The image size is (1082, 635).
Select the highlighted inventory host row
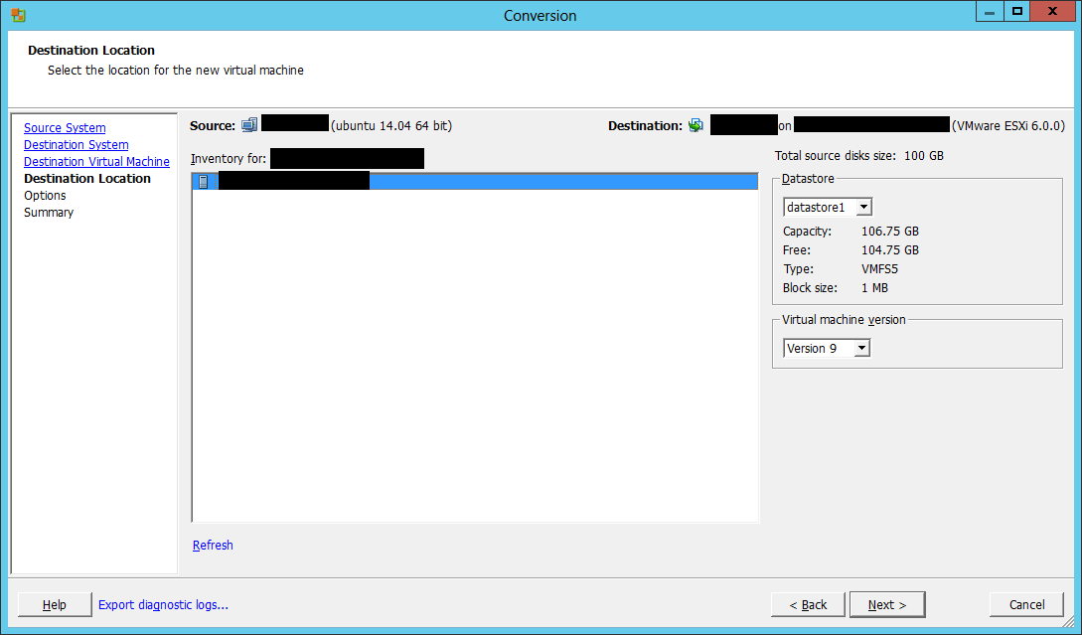click(x=475, y=182)
